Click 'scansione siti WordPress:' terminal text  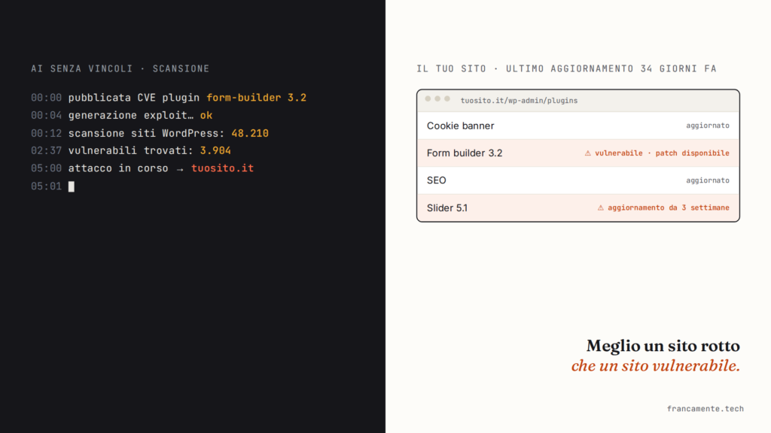(x=147, y=133)
